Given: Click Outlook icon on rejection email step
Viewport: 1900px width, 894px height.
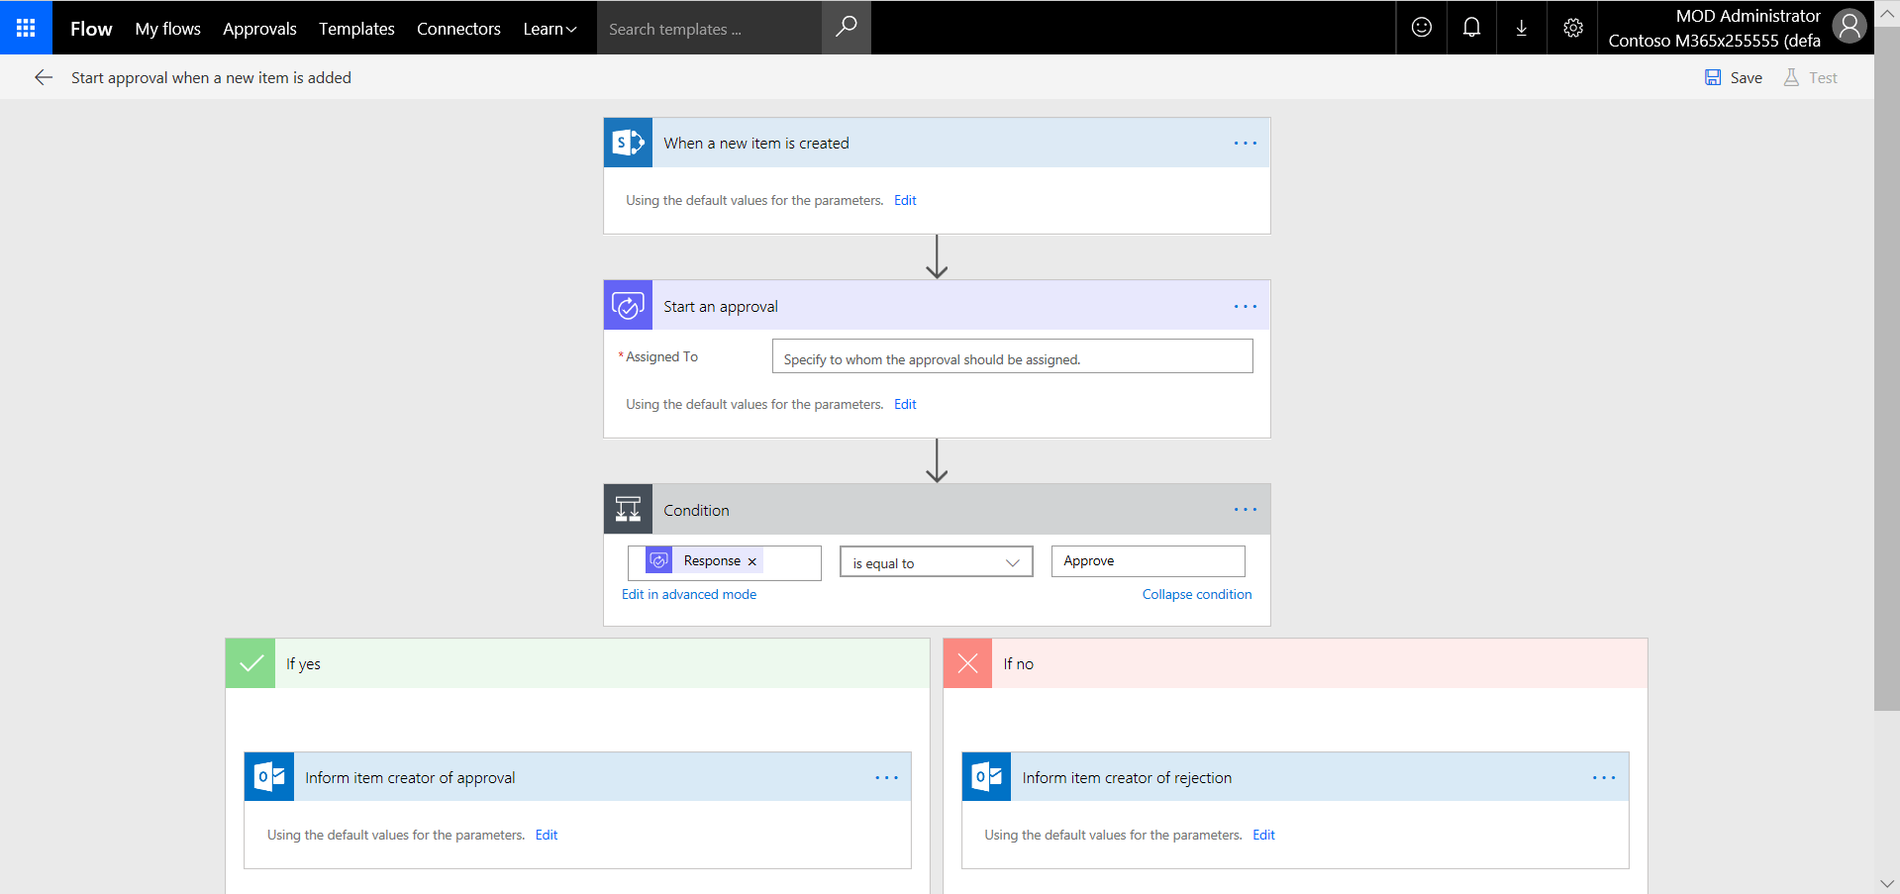Looking at the screenshot, I should 986,777.
